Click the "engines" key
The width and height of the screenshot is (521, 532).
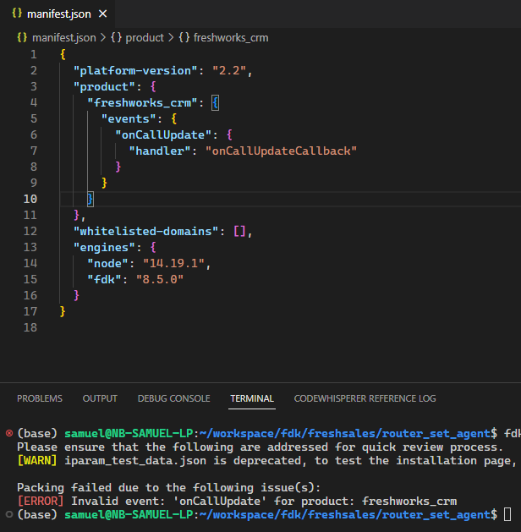(105, 247)
